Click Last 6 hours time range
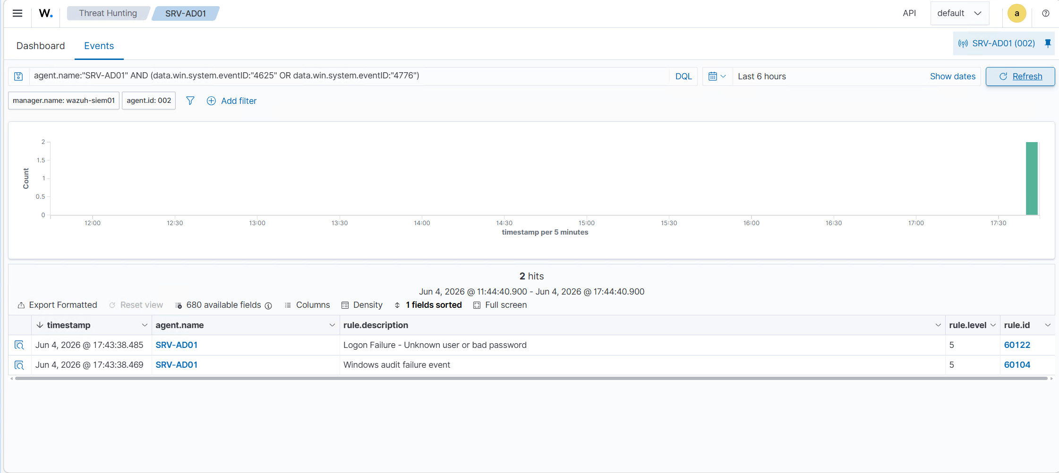 [x=762, y=76]
